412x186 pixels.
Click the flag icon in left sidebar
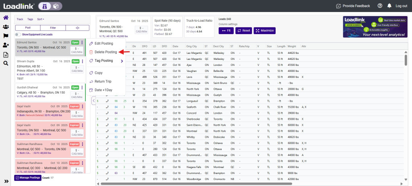(x=6, y=36)
